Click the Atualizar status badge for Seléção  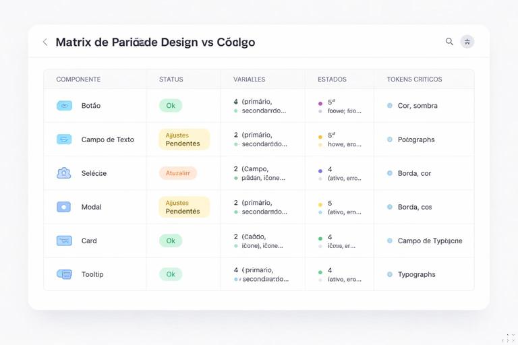click(x=178, y=173)
